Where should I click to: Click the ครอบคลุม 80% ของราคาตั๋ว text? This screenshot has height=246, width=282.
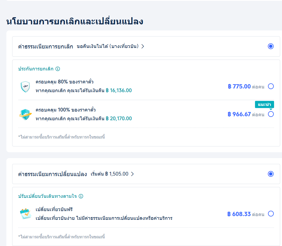(x=65, y=82)
